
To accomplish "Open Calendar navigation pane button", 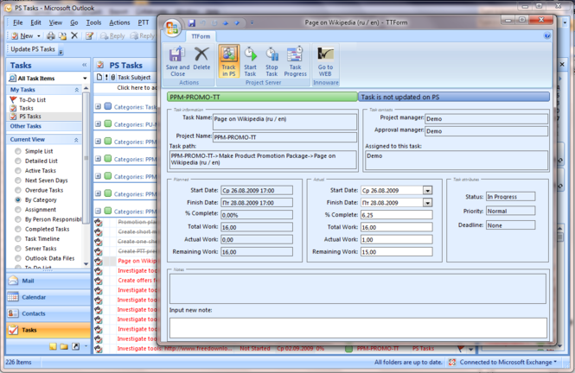I will point(48,297).
